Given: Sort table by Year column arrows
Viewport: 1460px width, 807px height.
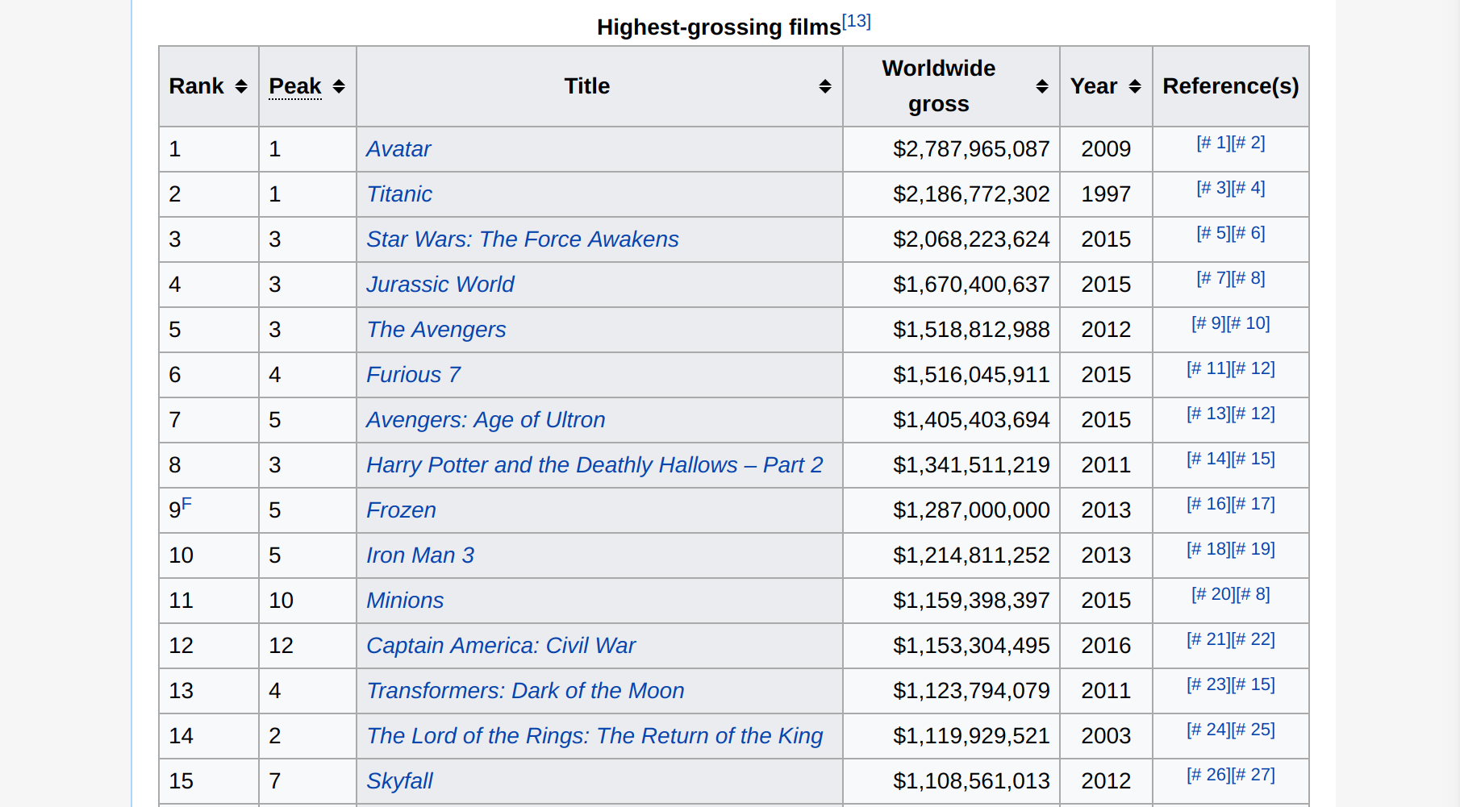Looking at the screenshot, I should tap(1135, 86).
